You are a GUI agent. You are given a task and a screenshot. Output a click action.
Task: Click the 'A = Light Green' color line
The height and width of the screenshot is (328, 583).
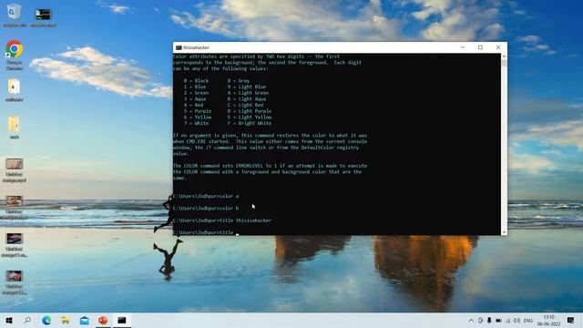[248, 93]
